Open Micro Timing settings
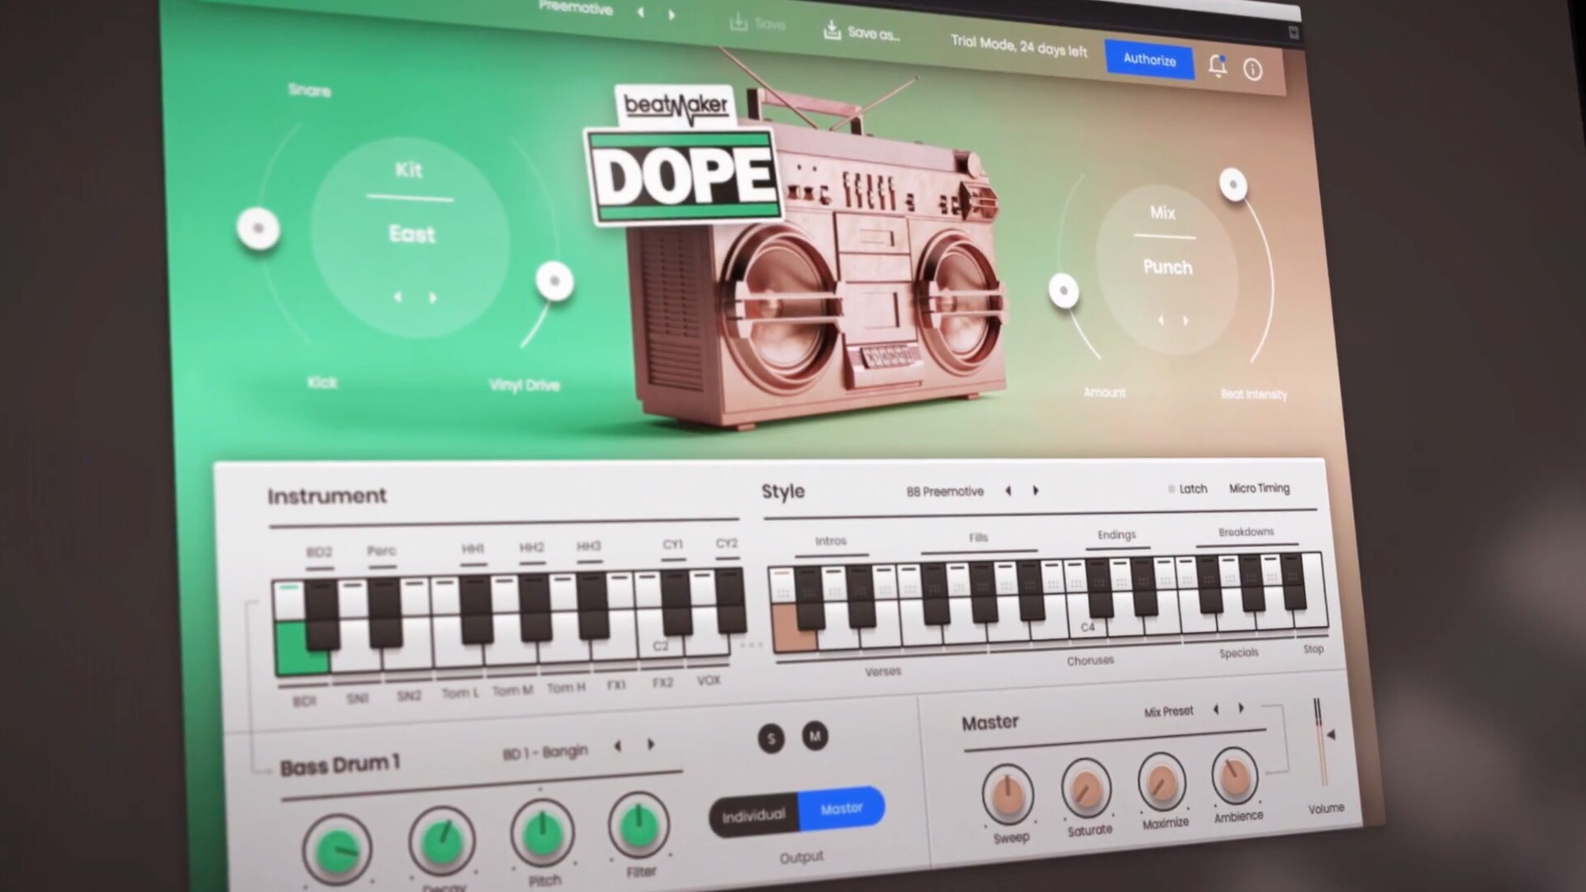Image resolution: width=1586 pixels, height=892 pixels. point(1259,488)
